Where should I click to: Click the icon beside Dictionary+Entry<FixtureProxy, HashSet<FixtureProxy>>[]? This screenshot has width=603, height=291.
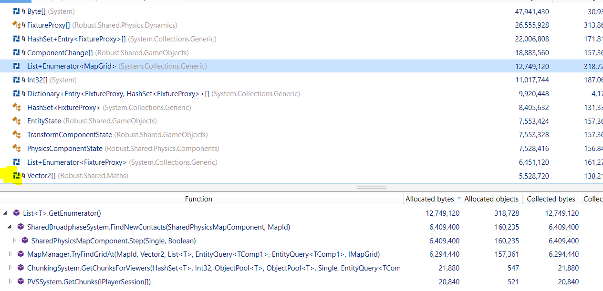[x=17, y=94]
